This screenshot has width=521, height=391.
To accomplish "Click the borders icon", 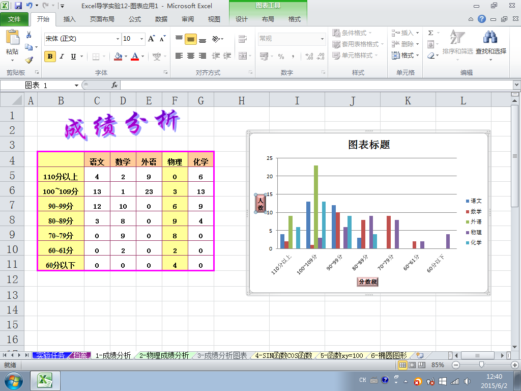I will pos(96,56).
